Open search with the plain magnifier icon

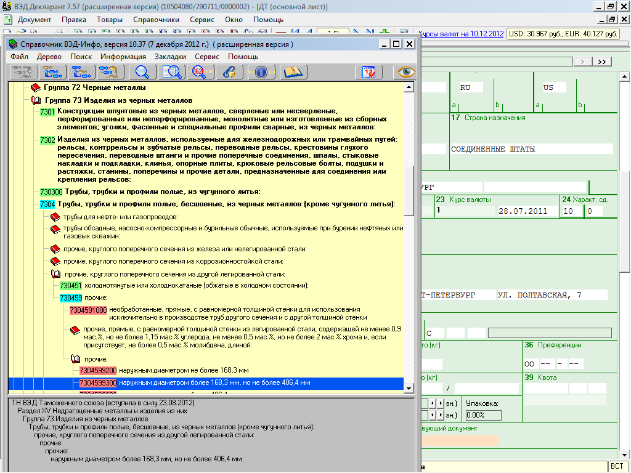click(142, 73)
